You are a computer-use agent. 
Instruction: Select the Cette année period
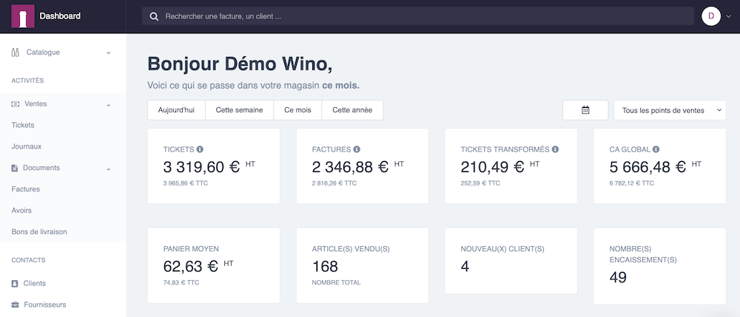click(352, 110)
